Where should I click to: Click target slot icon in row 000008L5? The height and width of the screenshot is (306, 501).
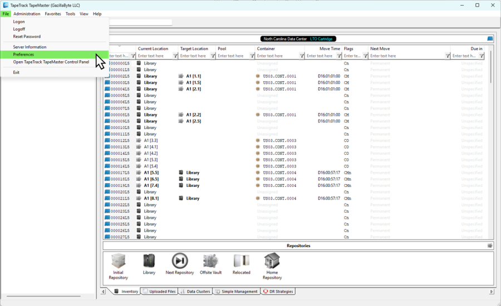181,115
